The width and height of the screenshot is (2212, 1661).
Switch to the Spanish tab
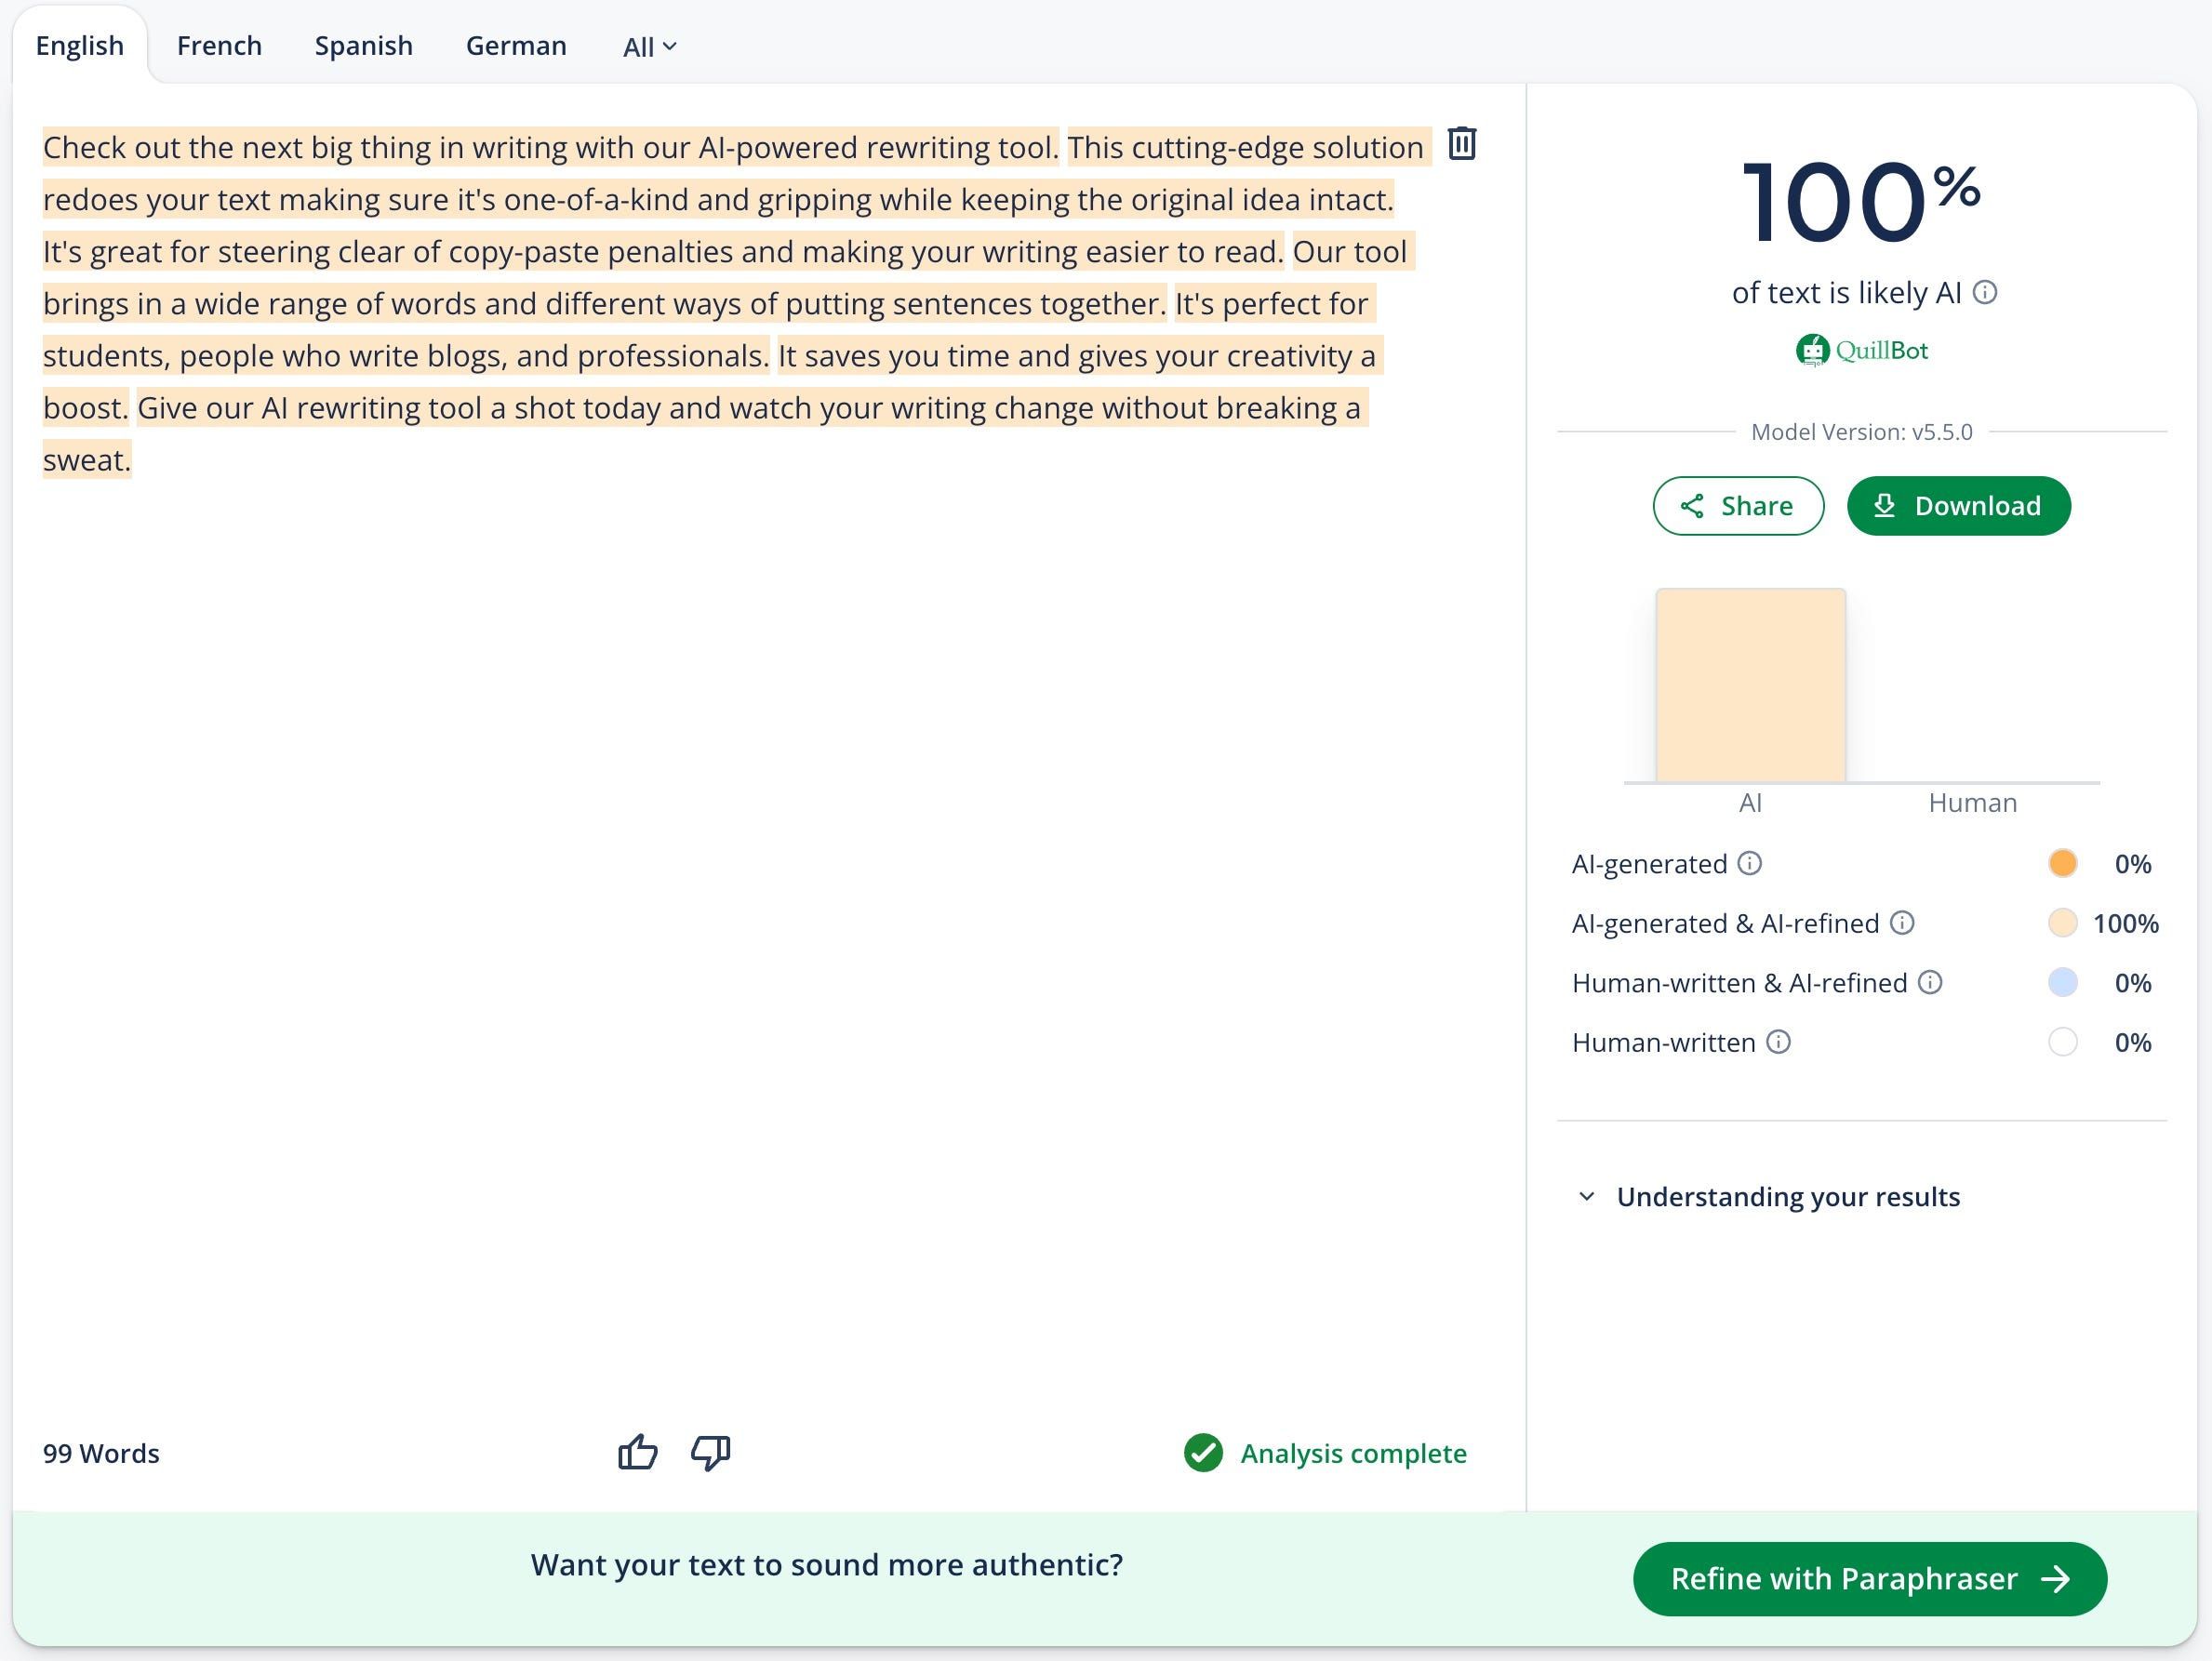363,46
